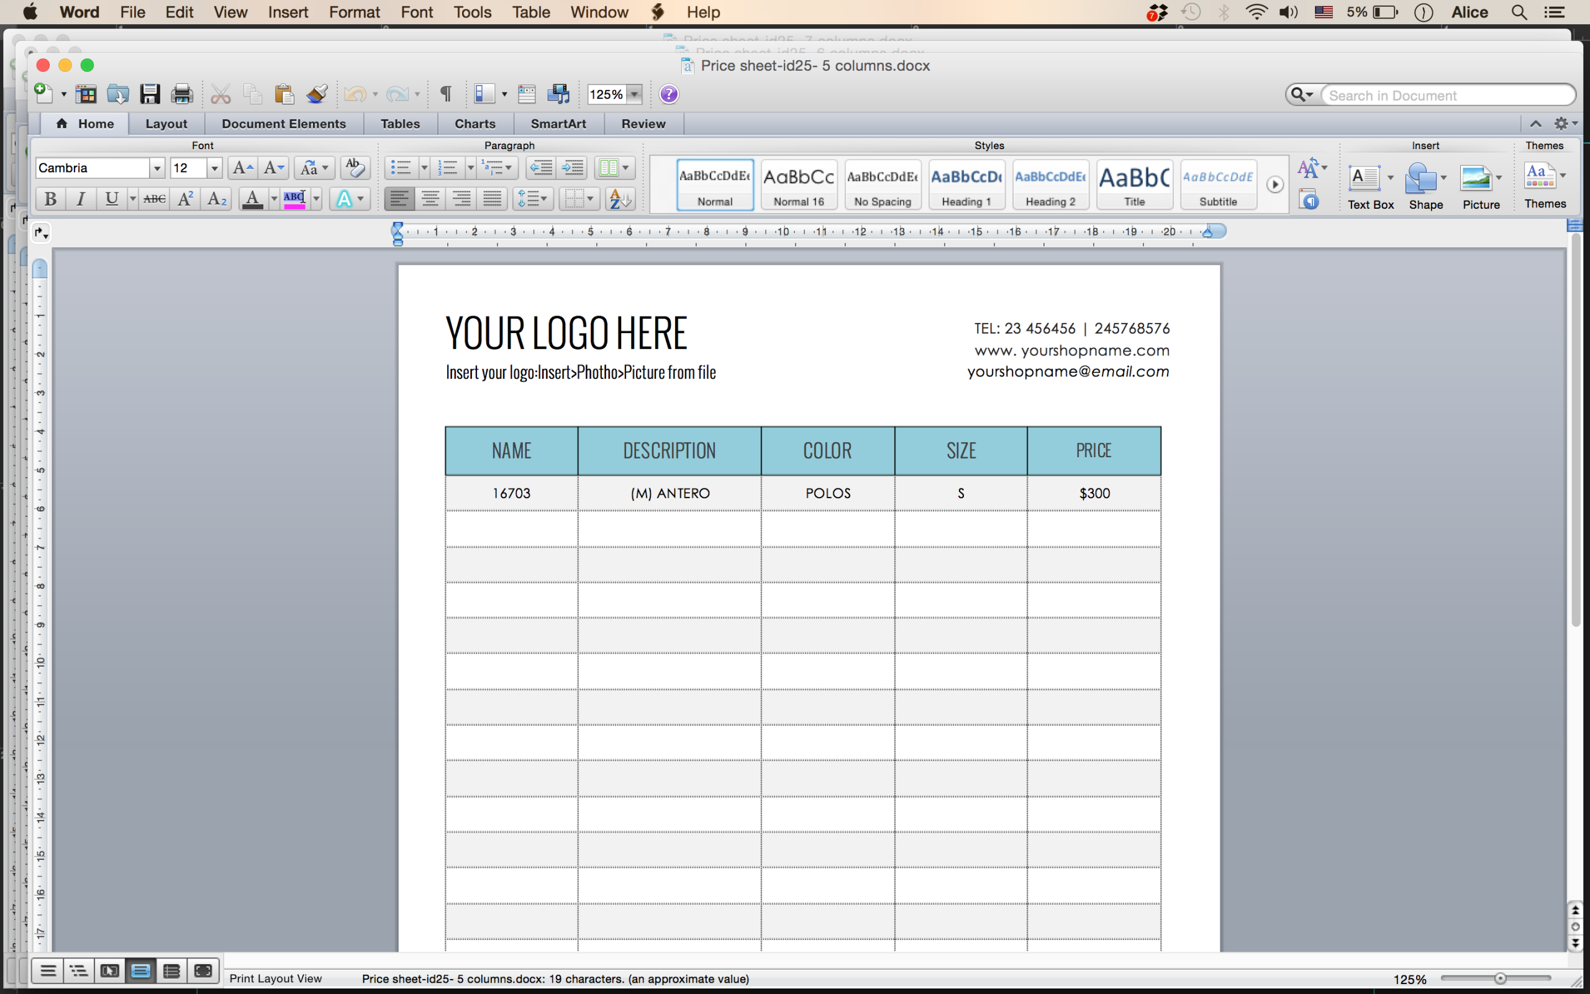
Task: Justify text alignment
Action: [x=492, y=199]
